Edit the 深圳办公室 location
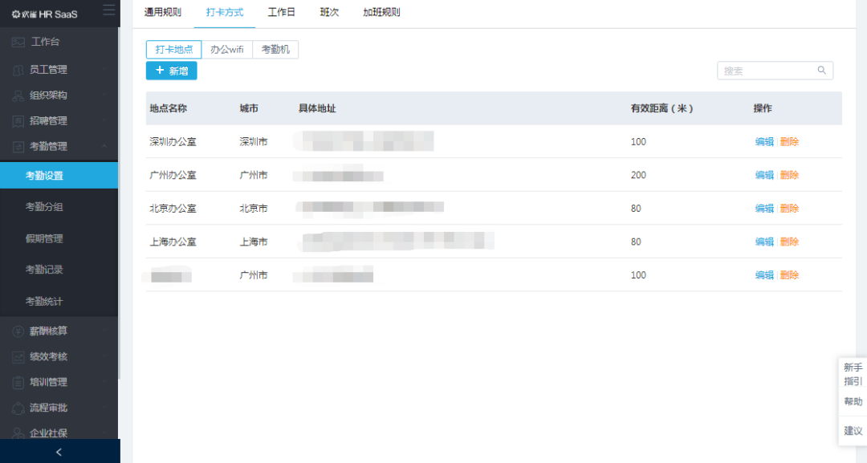The image size is (867, 463). click(764, 142)
